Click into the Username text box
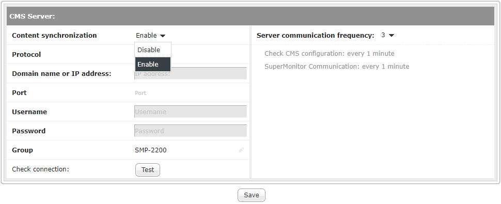 191,112
